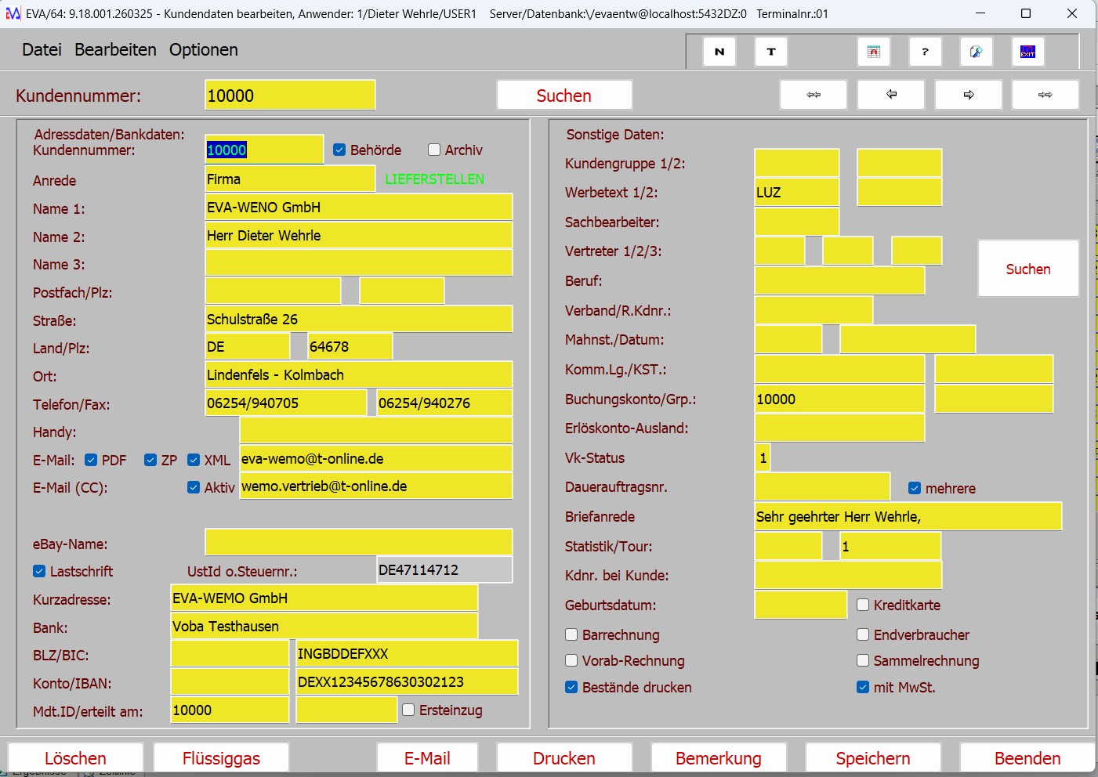Toggle the Sammelrechnung checkbox
Image resolution: width=1098 pixels, height=777 pixels.
[x=863, y=660]
